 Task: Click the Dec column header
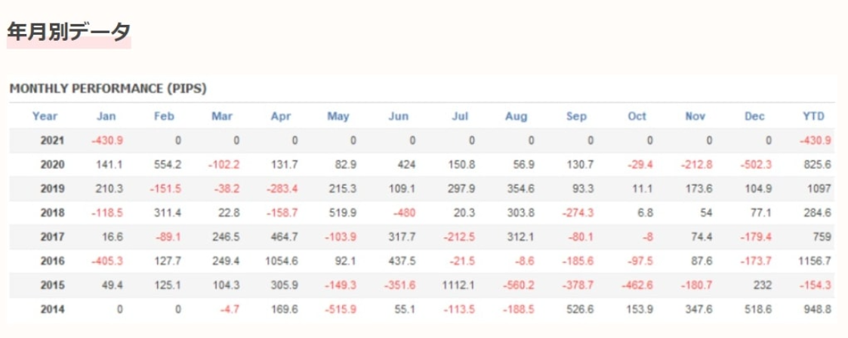coord(754,116)
